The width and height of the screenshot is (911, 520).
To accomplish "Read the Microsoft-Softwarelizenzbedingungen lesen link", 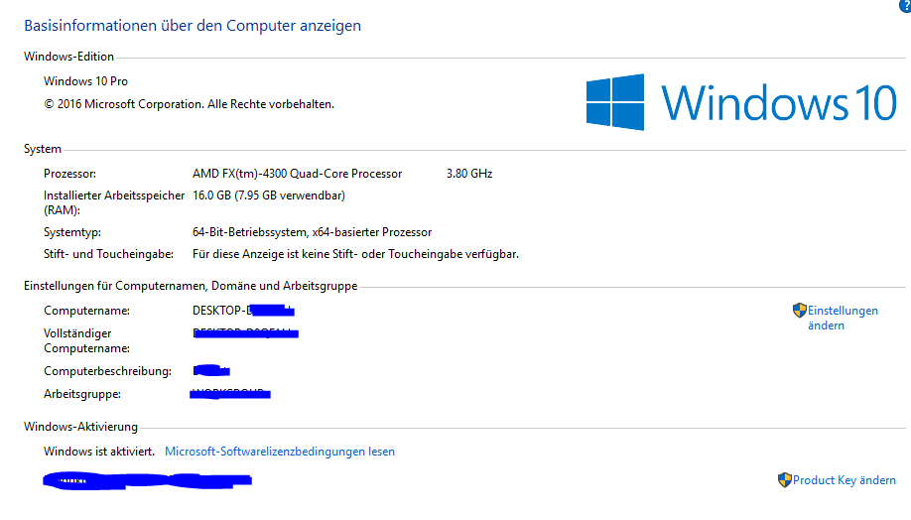I will point(280,452).
